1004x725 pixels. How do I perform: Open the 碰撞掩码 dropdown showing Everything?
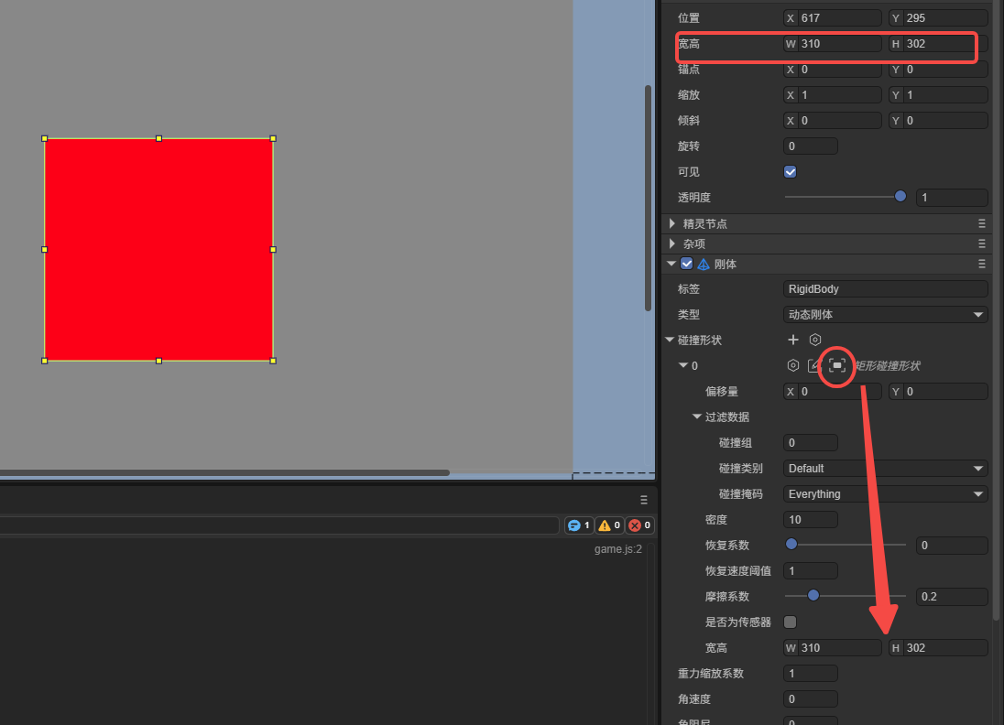point(885,494)
